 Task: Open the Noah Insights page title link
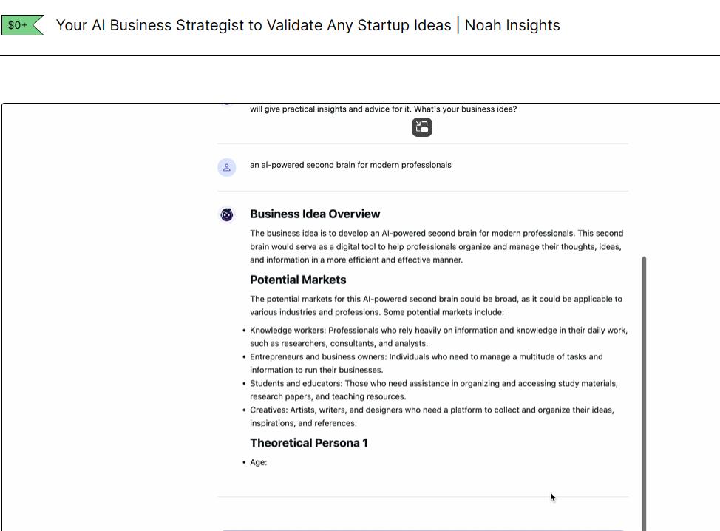308,25
